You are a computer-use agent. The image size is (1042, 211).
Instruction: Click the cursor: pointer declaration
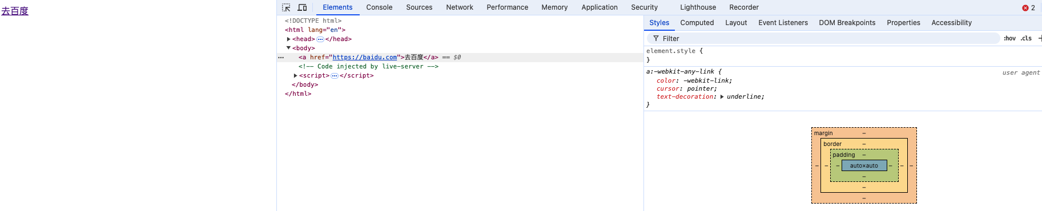[x=687, y=89]
